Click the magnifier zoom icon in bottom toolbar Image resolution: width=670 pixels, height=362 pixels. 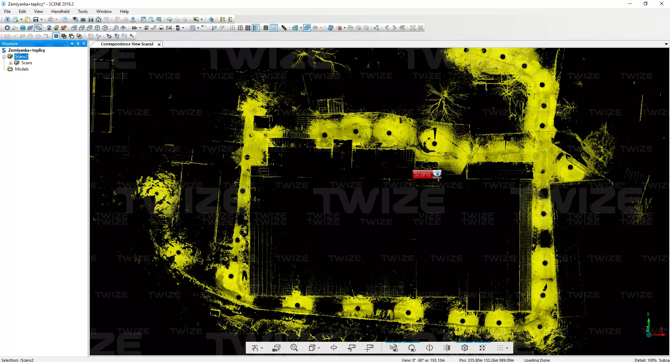point(294,348)
